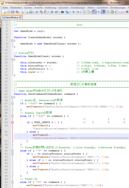Open the Ausführen menu
This screenshot has height=188, width=129.
click(102, 8)
